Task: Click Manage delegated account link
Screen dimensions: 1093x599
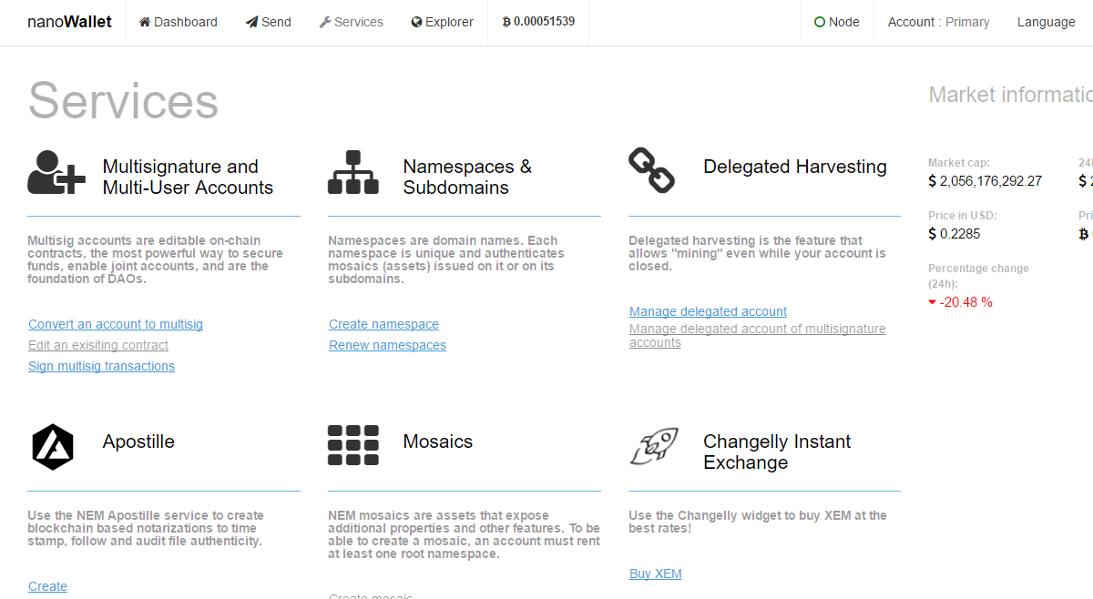Action: 708,311
